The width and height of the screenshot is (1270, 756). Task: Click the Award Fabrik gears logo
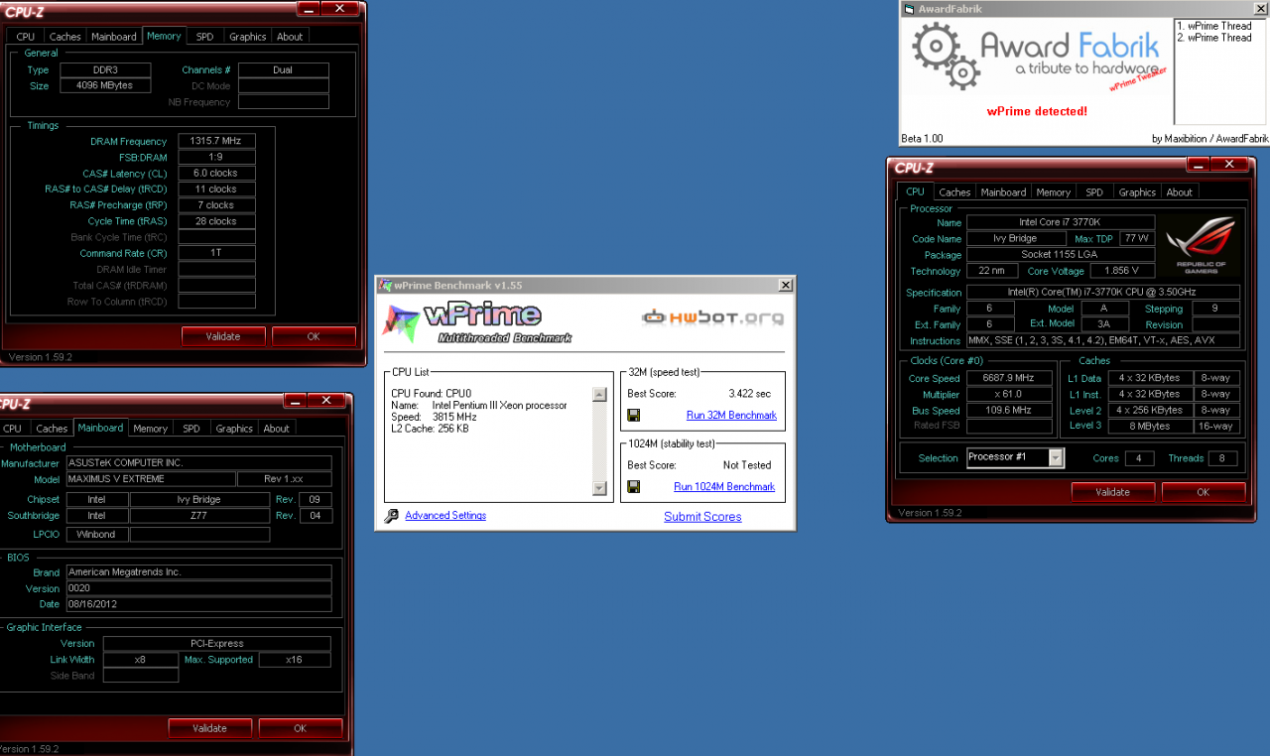pos(947,57)
